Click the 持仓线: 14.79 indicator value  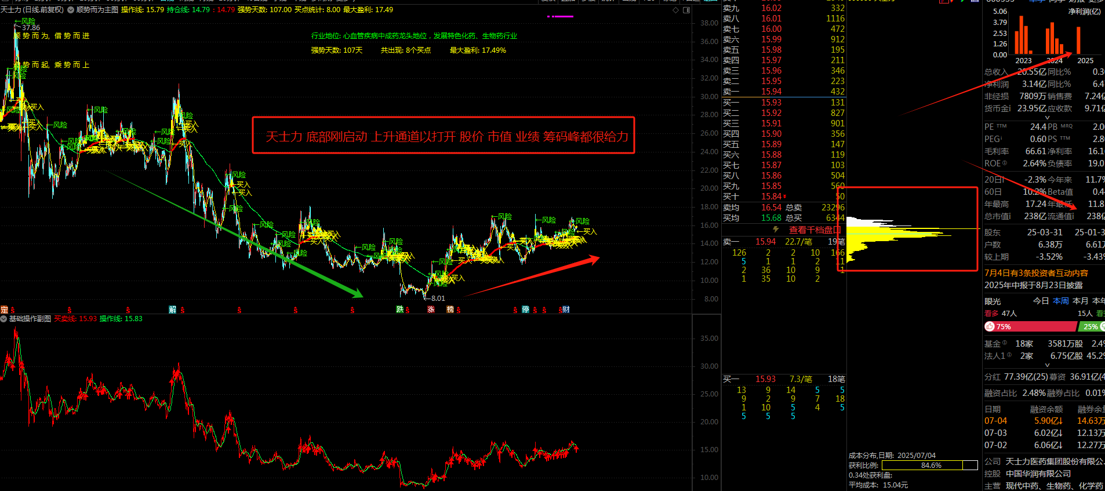[x=188, y=10]
